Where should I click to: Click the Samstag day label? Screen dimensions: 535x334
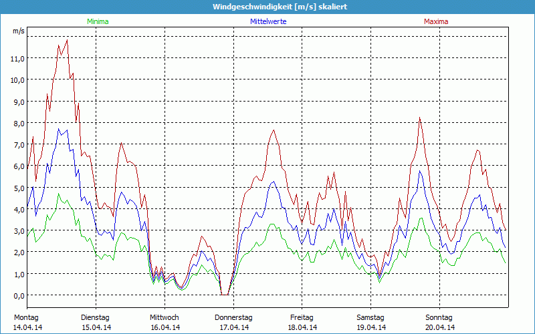(x=370, y=317)
